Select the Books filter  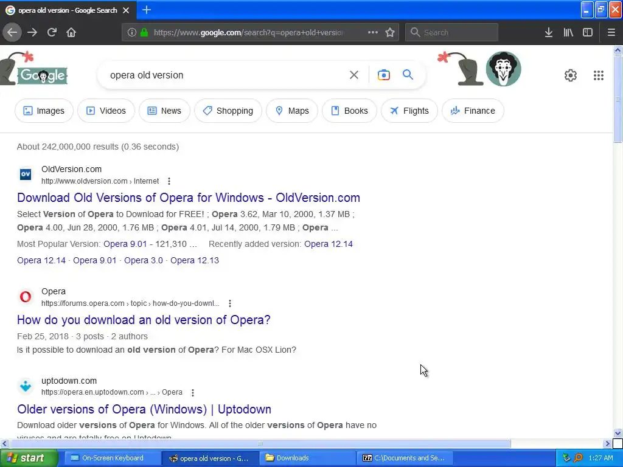[x=349, y=111]
